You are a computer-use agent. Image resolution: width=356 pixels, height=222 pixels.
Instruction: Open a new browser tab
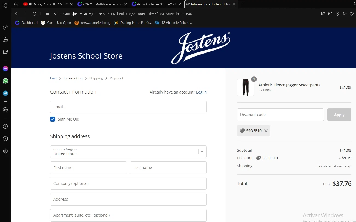(x=242, y=4)
